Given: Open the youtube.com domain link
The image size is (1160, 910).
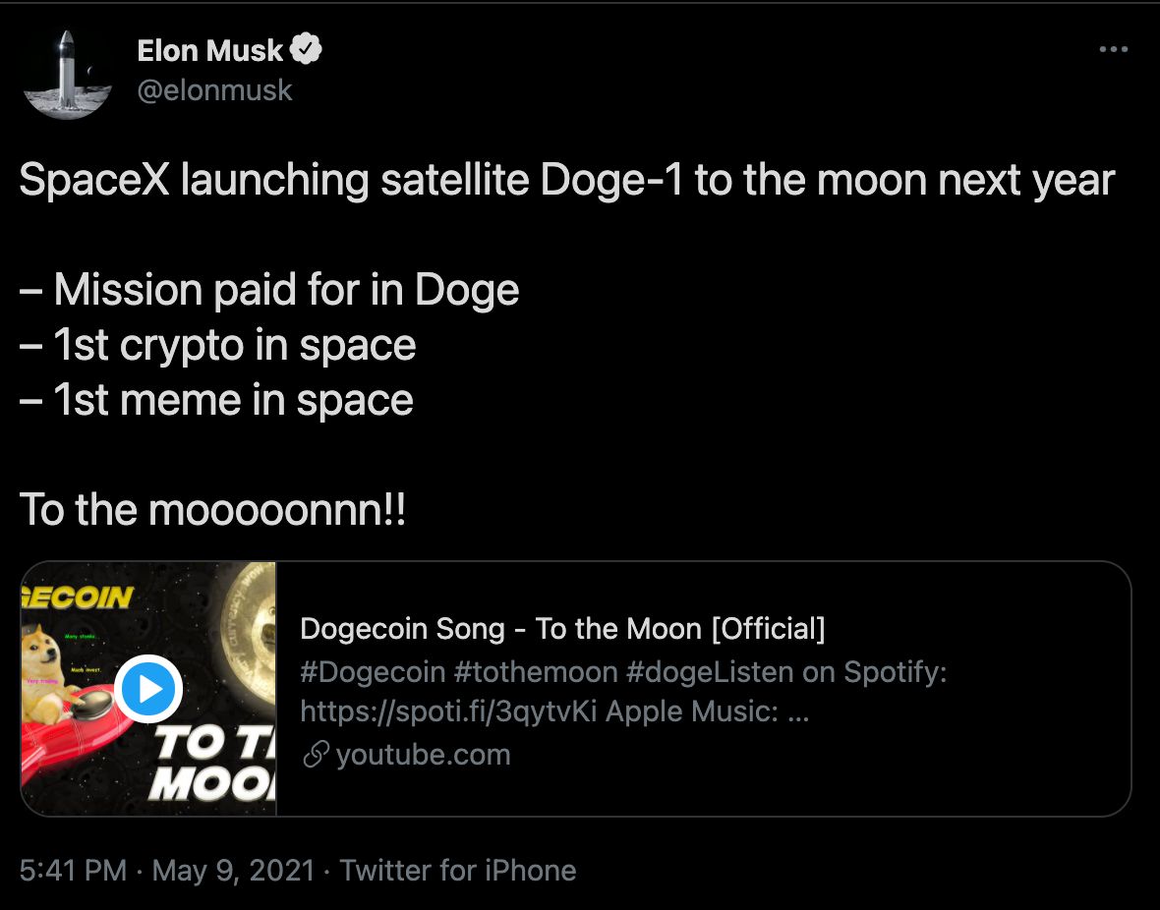Looking at the screenshot, I should [423, 756].
